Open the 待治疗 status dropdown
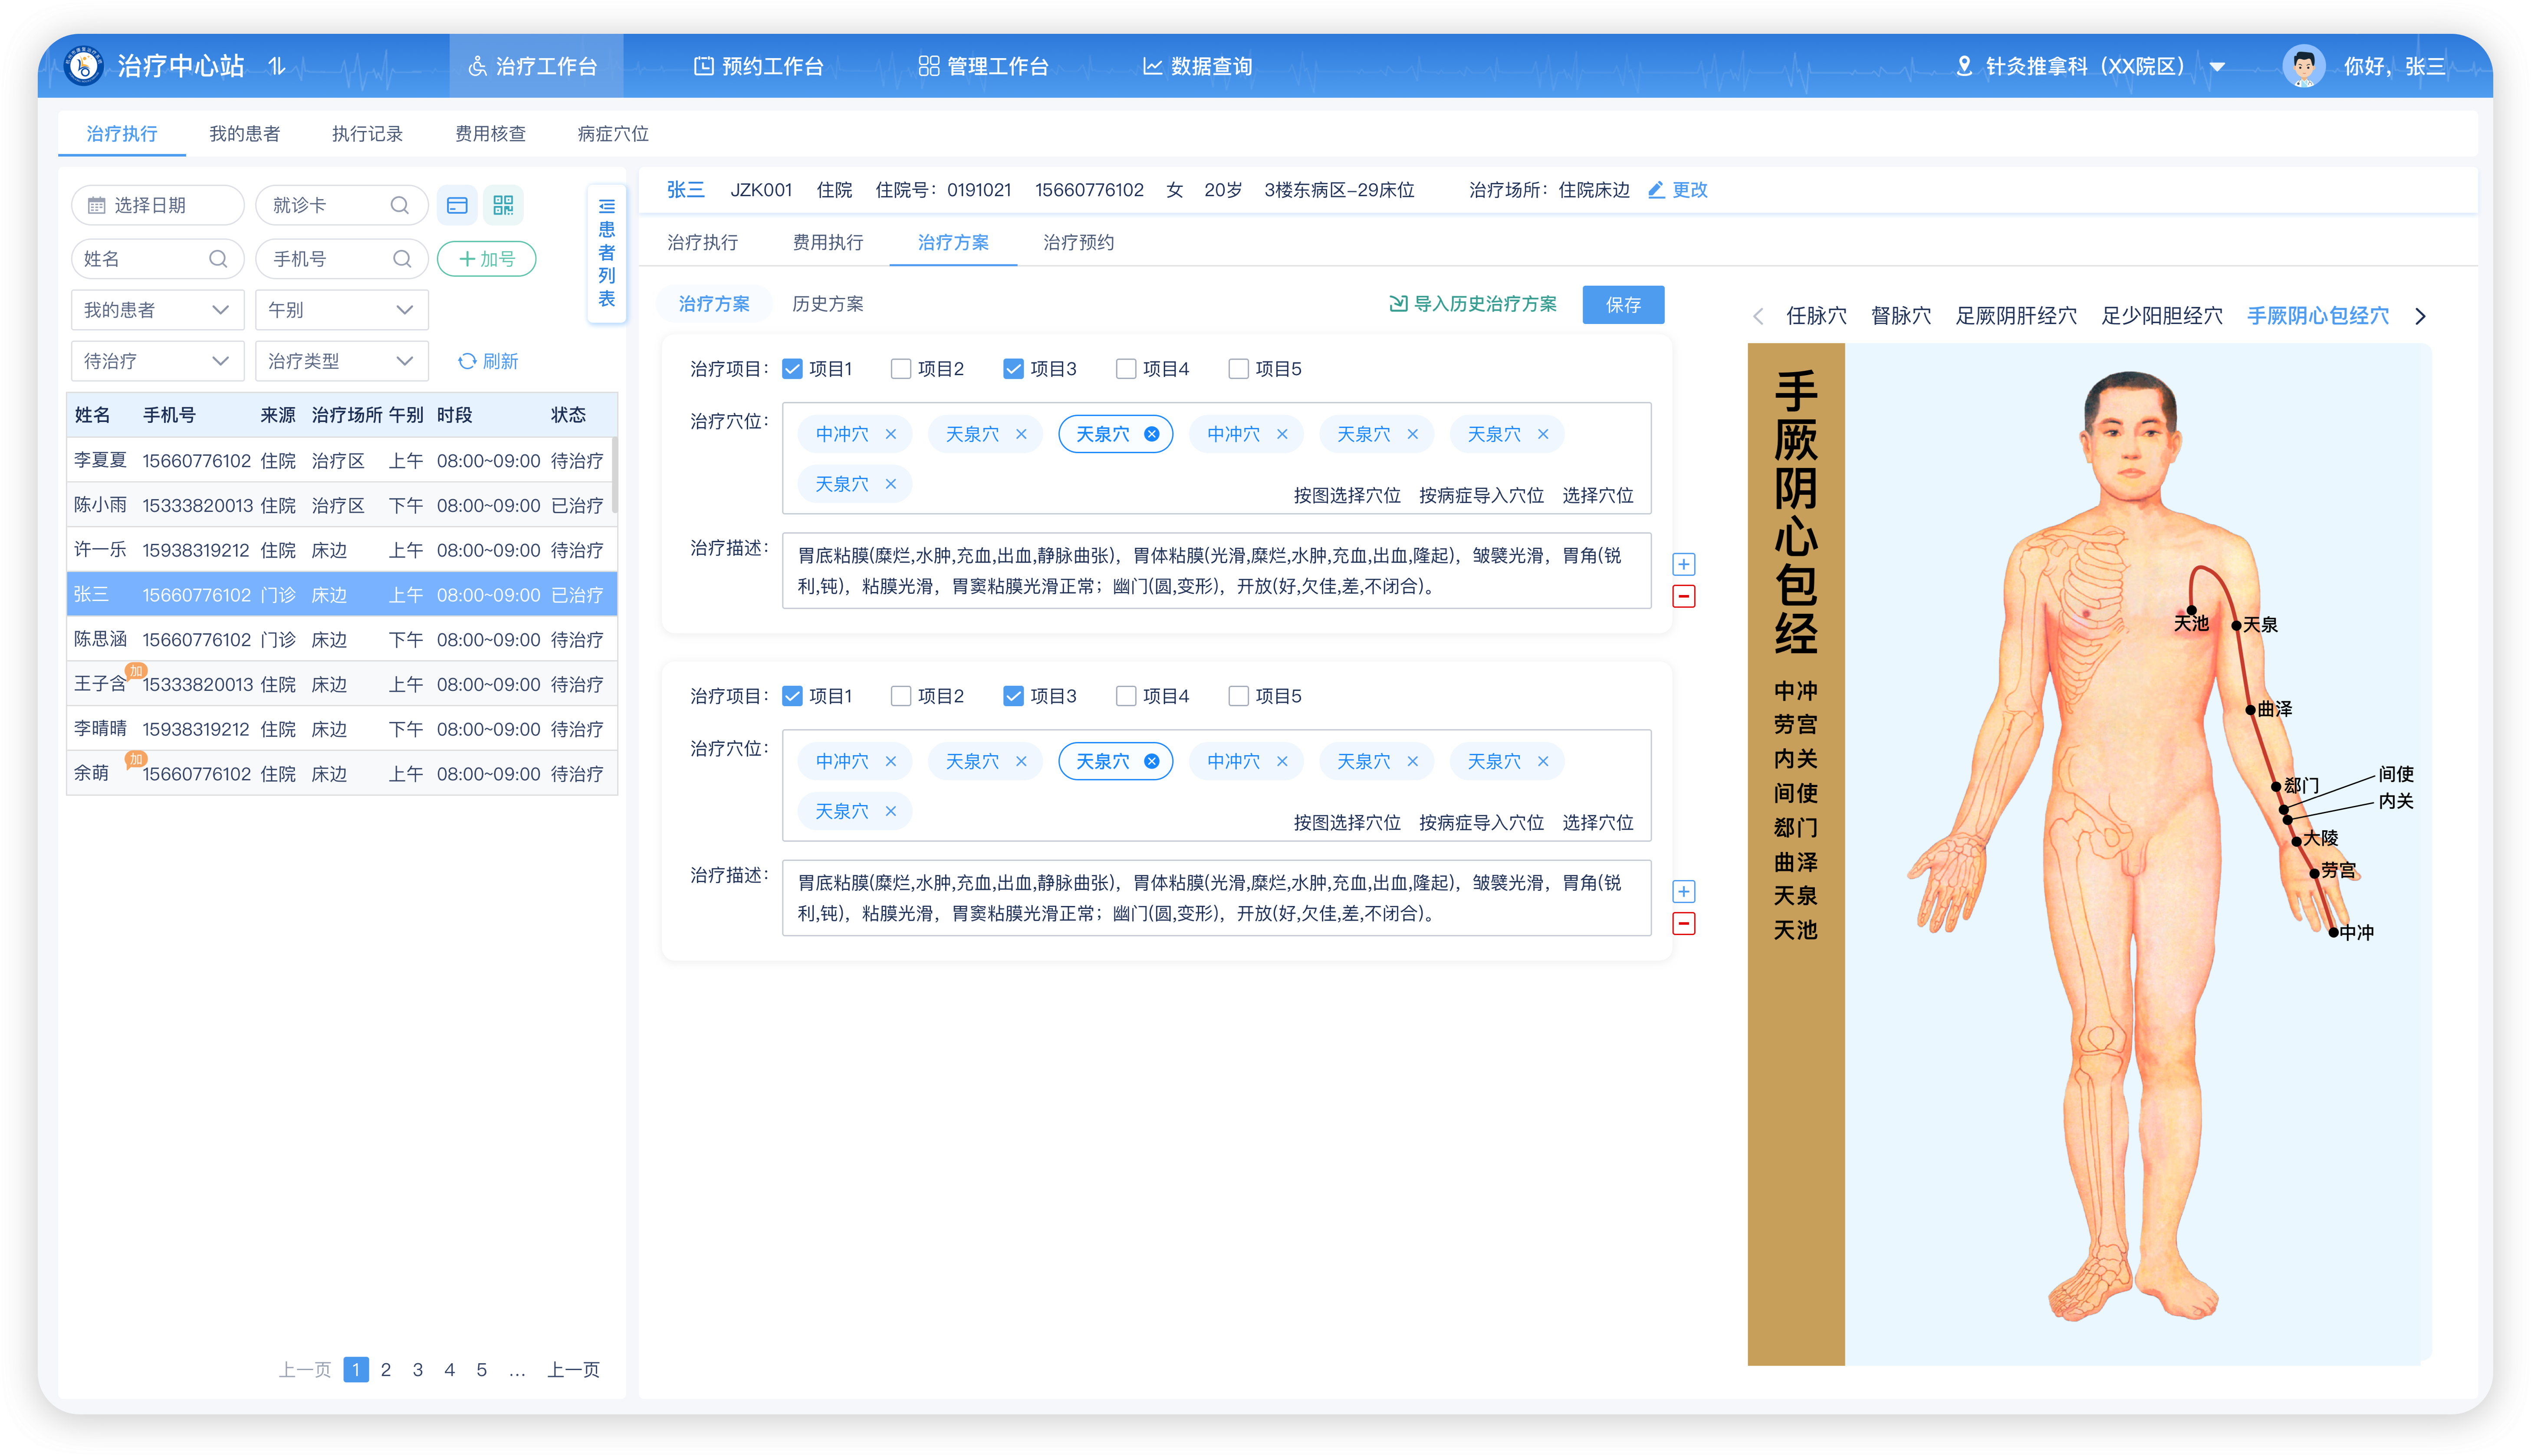Image resolution: width=2531 pixels, height=1456 pixels. 157,361
